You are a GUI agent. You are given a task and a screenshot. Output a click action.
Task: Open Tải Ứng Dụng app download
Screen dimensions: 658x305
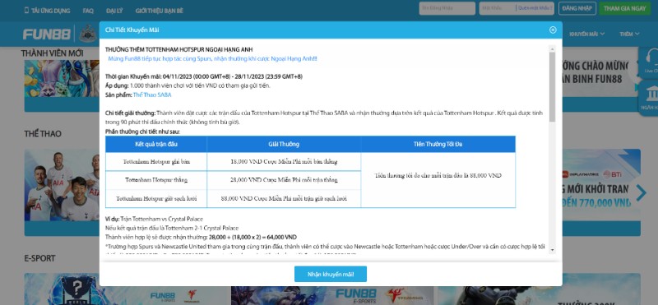[47, 11]
